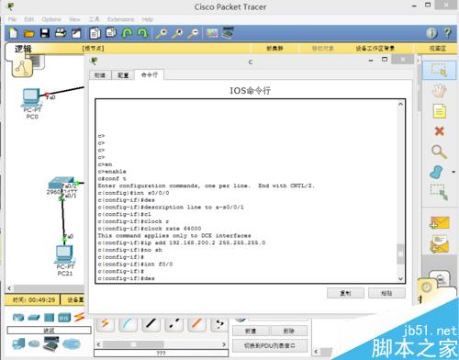Viewport: 459px width, 360px height.
Task: Copy using the toolbar copy icon
Action: point(95,33)
